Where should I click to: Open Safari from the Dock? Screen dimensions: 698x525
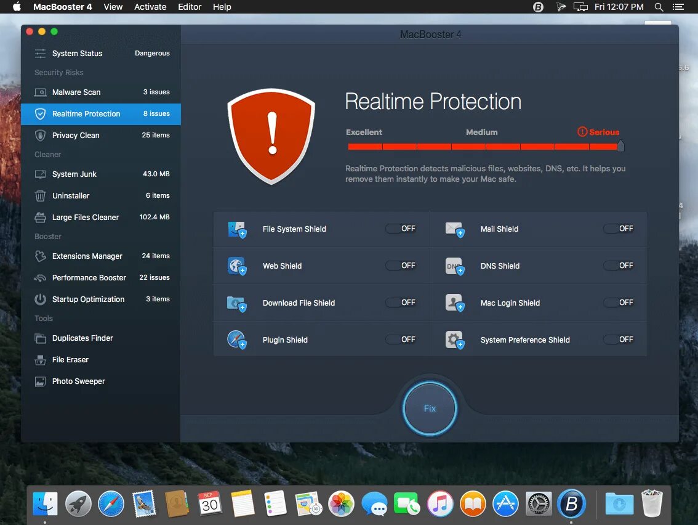[x=111, y=504]
